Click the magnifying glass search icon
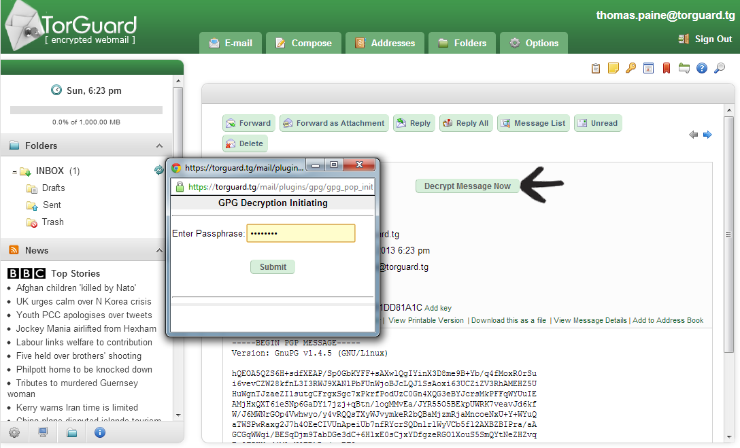The width and height of the screenshot is (740, 448). tap(720, 69)
